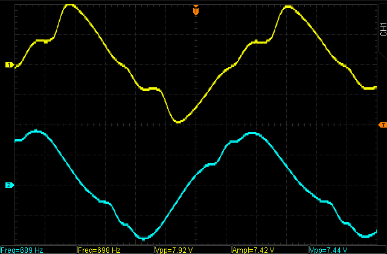Click the yellow channel 1 ground marker
The height and width of the screenshot is (254, 387).
click(10, 65)
